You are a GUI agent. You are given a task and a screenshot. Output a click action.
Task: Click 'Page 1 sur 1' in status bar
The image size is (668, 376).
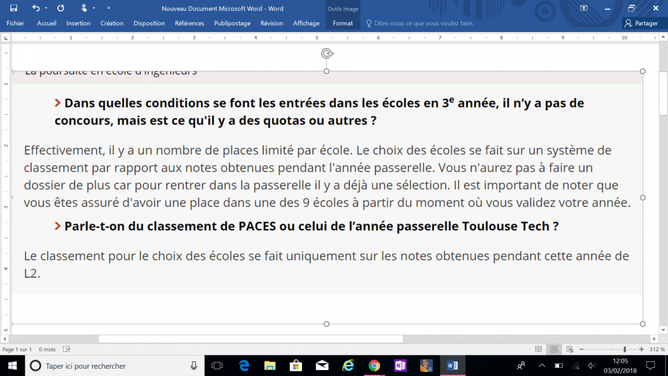click(x=17, y=349)
